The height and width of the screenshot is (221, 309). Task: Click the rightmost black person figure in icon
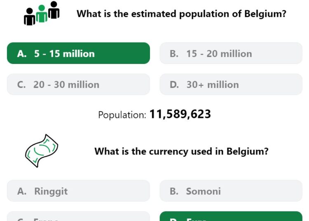54,10
